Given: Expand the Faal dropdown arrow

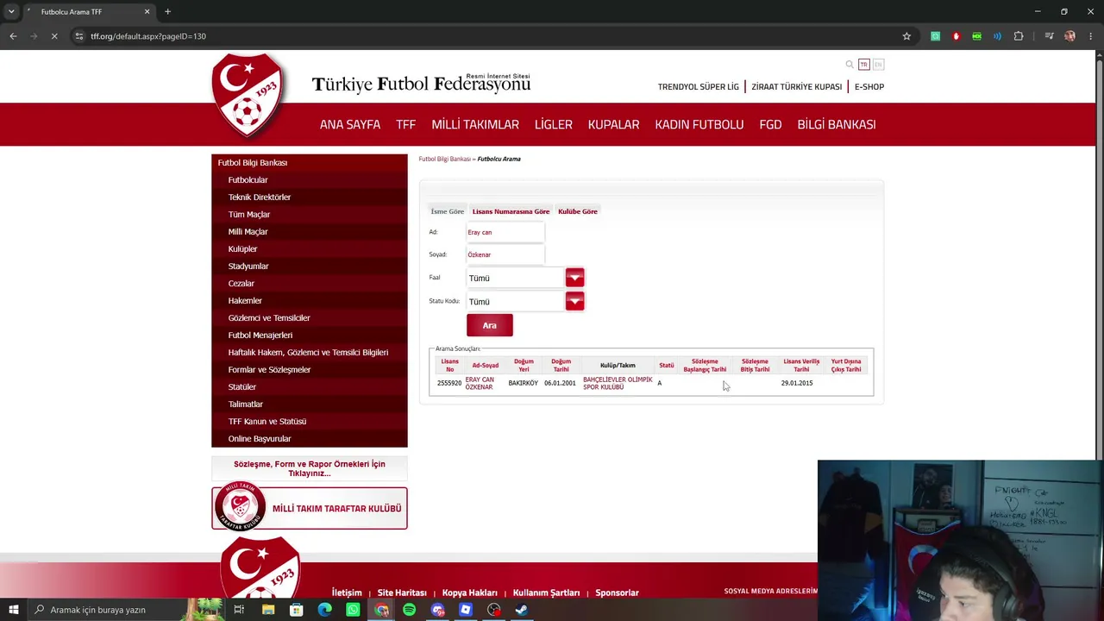Looking at the screenshot, I should (x=574, y=278).
